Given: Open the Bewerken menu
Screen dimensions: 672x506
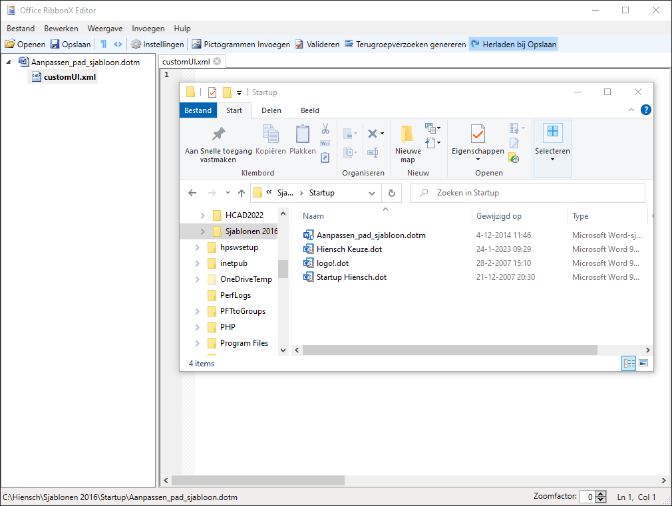Looking at the screenshot, I should 61,29.
